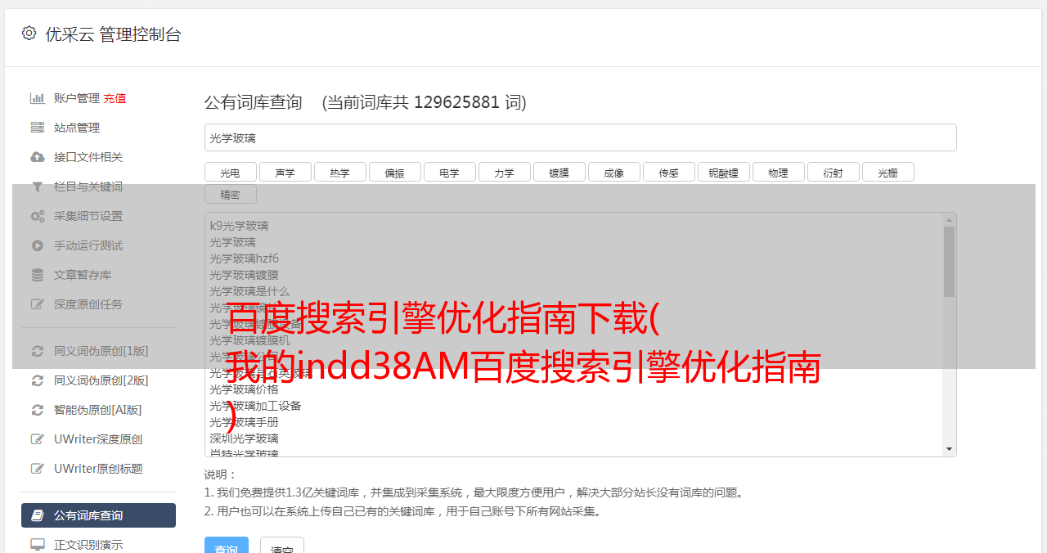Click the edit icon beside UWriter原创标题

click(x=38, y=469)
